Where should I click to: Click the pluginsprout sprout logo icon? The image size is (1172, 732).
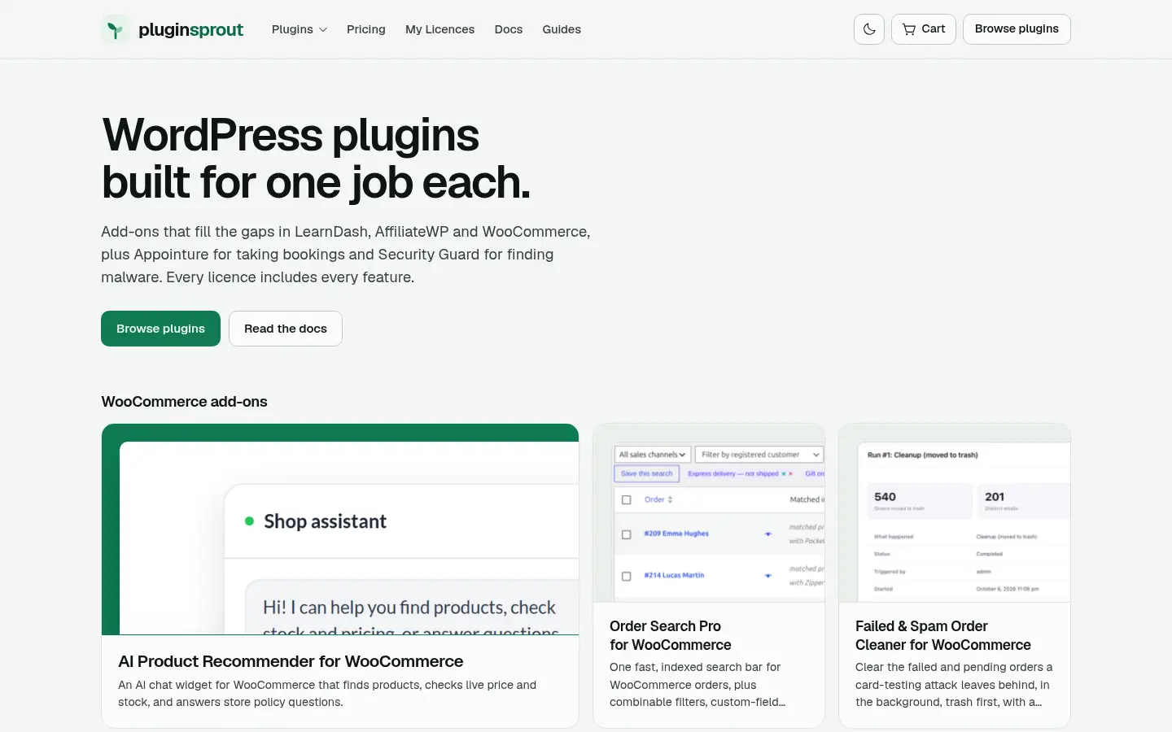[x=116, y=29]
